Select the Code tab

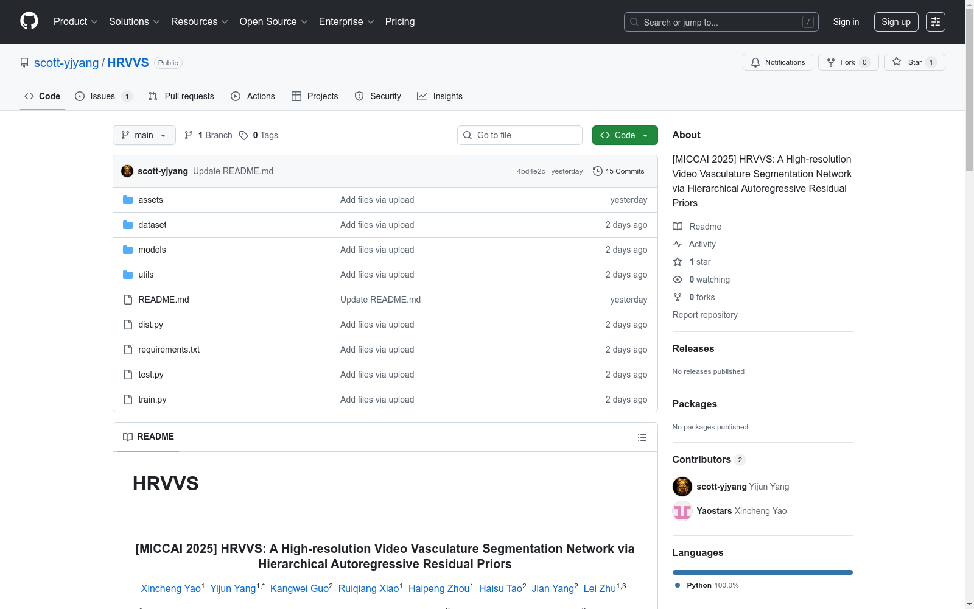pos(43,96)
